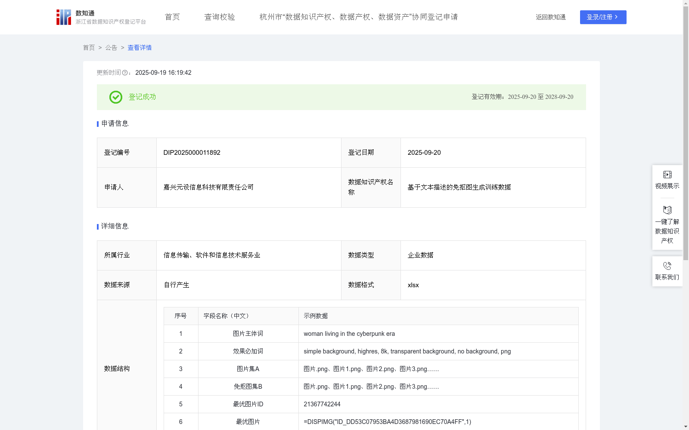Click the 联系我们 phone icon
689x430 pixels.
tap(667, 266)
